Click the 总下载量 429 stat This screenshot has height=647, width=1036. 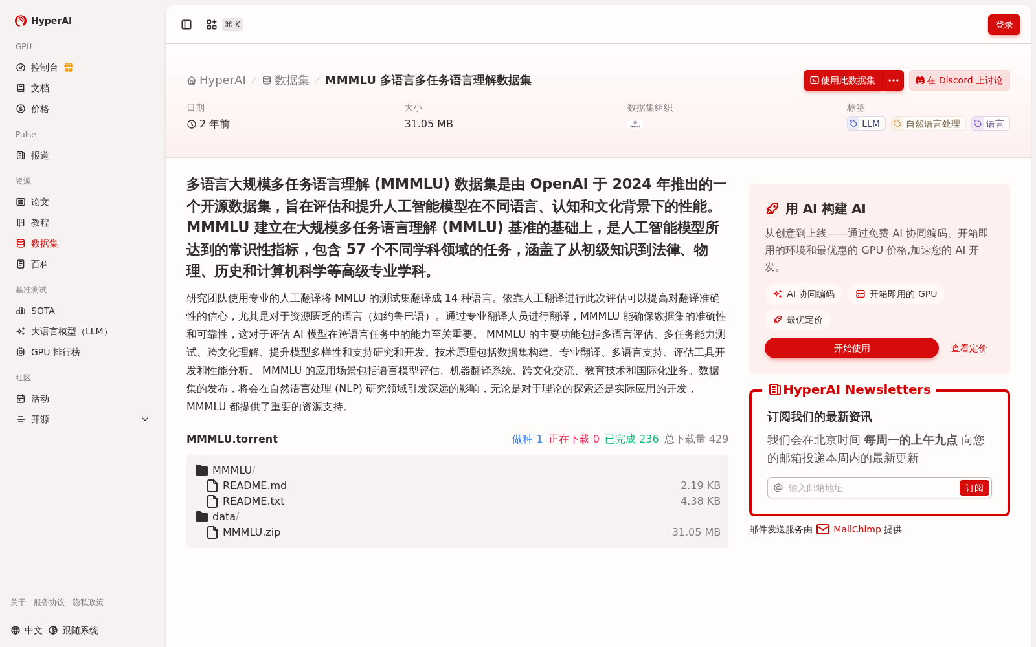696,439
